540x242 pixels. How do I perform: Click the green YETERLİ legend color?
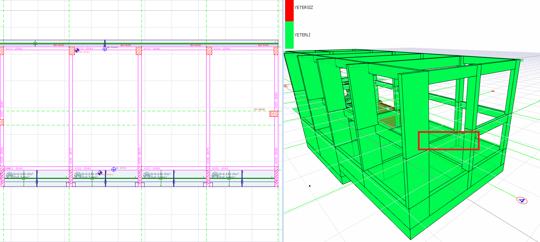pos(289,35)
